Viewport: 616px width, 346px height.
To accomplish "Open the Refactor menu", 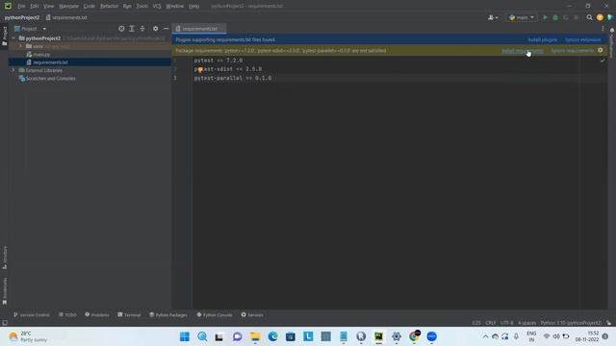I will (109, 7).
